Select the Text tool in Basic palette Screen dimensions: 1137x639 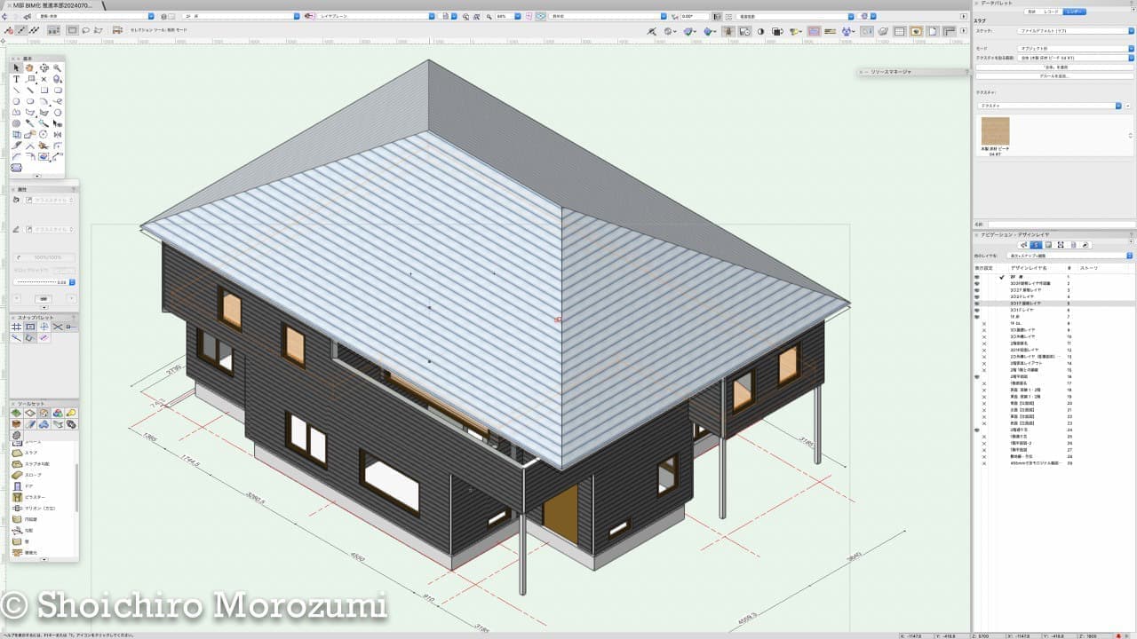(x=16, y=79)
